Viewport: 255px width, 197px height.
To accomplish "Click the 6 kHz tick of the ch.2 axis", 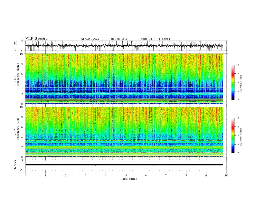I will click(23, 127).
